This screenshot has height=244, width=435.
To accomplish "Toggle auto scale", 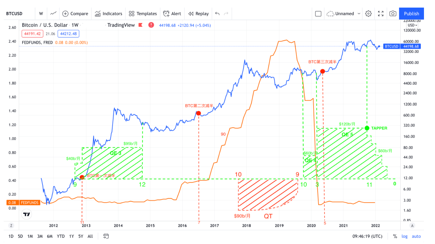I will 416,236.
